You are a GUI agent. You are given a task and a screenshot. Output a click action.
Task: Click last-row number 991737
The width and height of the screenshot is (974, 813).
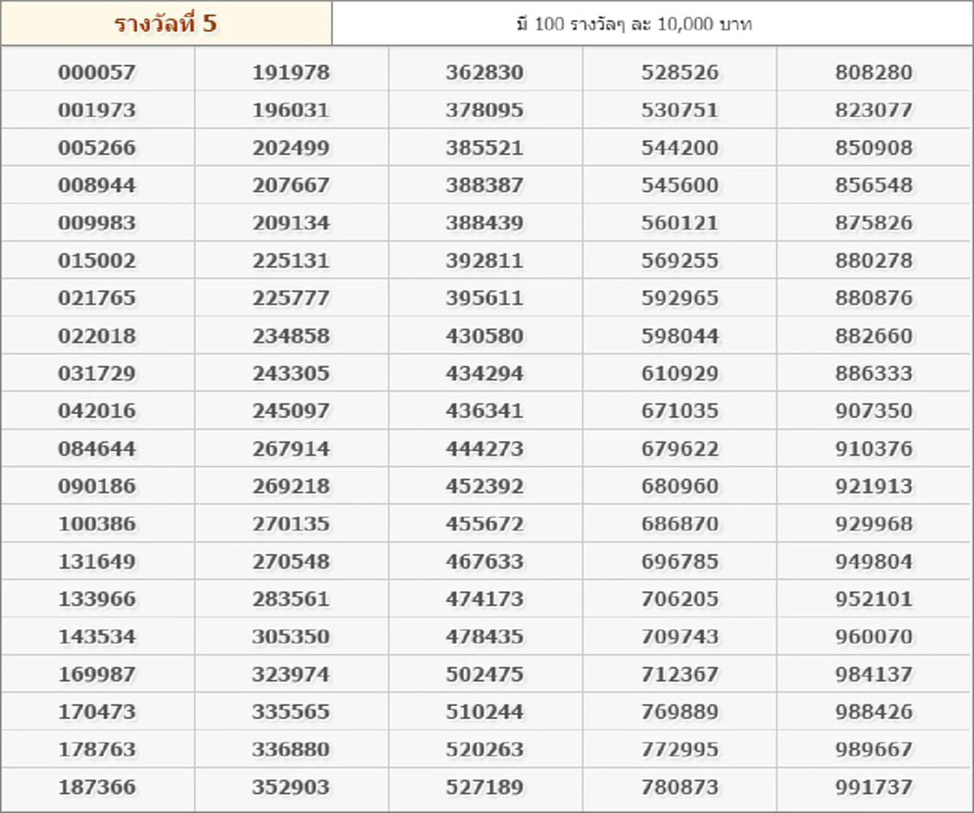click(x=873, y=787)
